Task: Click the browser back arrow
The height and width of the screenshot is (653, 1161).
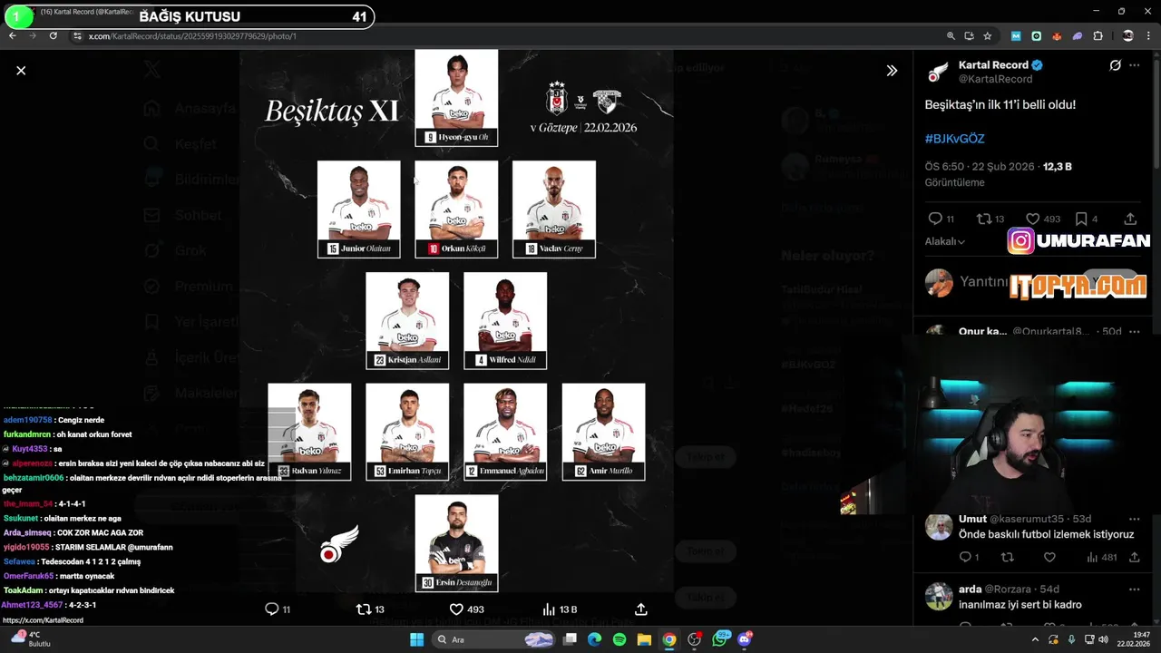Action: click(x=12, y=35)
